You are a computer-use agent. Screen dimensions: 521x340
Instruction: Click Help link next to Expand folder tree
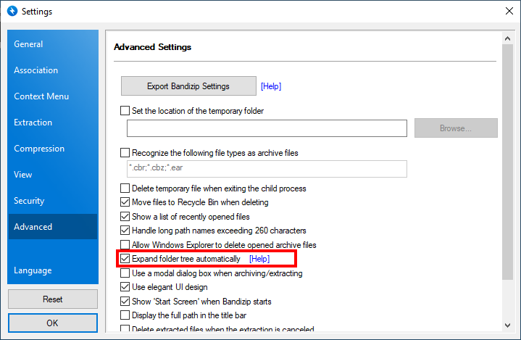pyautogui.click(x=259, y=259)
